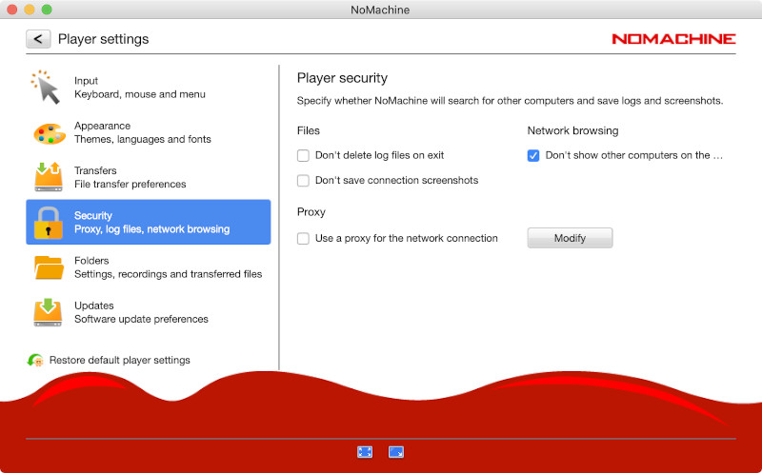Click Restore default player settings link
The height and width of the screenshot is (473, 762).
(119, 361)
